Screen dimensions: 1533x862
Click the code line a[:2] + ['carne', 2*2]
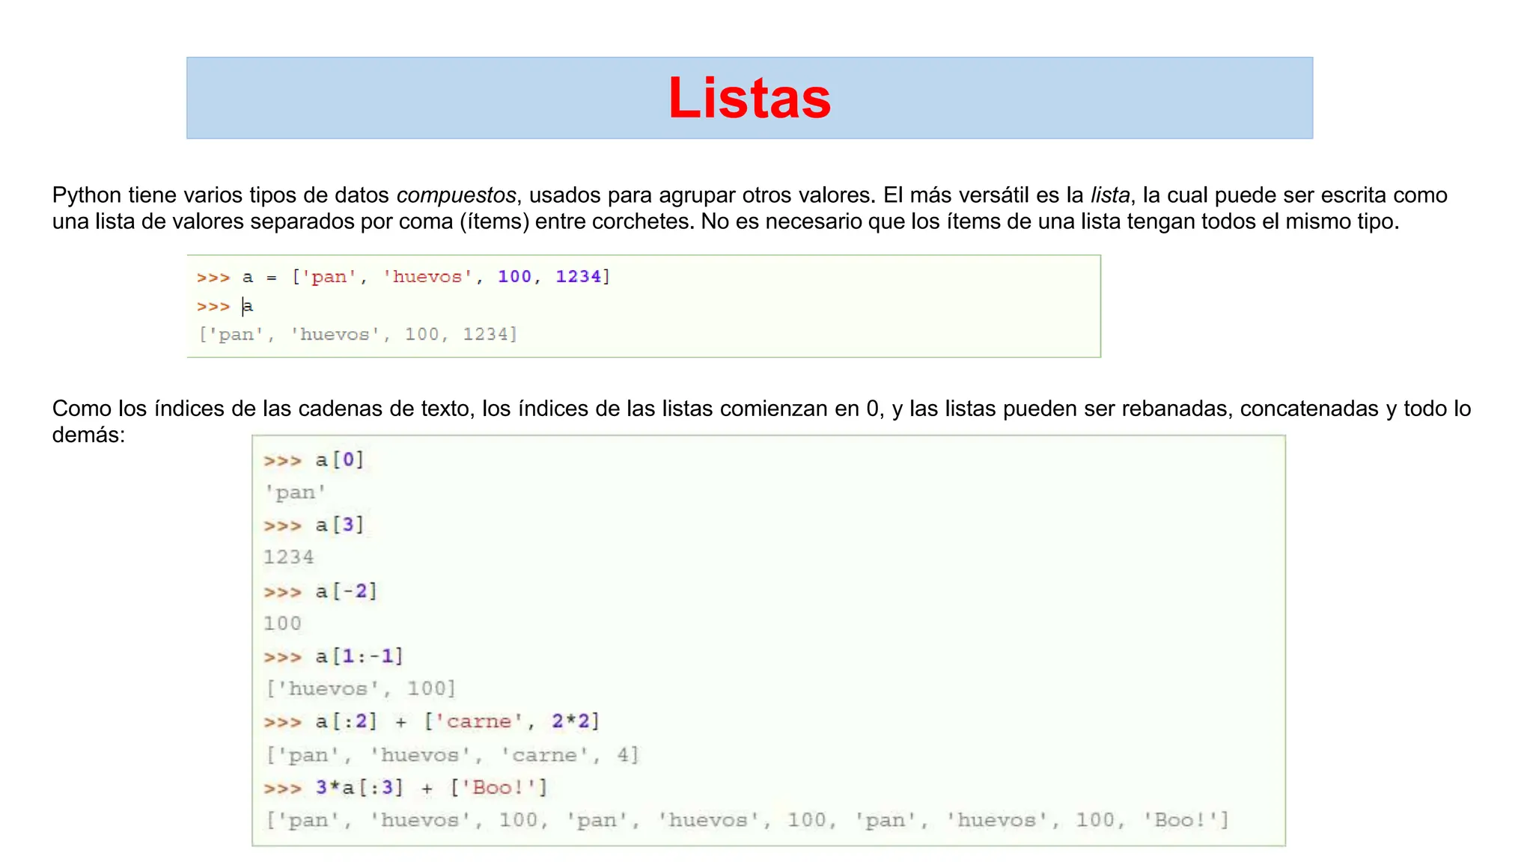coord(432,721)
